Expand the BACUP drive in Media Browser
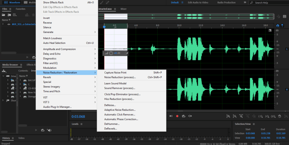Image resolution: width=289 pixels, height=145 pixels. click(21, 80)
